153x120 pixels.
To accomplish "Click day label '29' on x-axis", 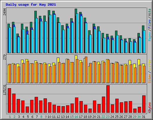I will click(134, 117).
